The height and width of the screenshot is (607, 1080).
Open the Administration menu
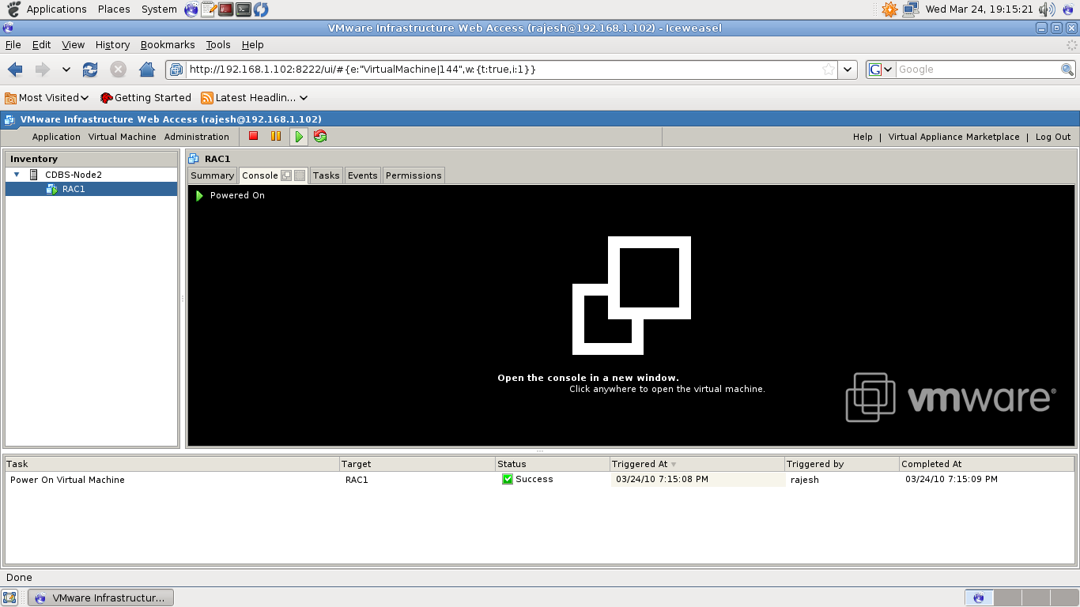197,137
